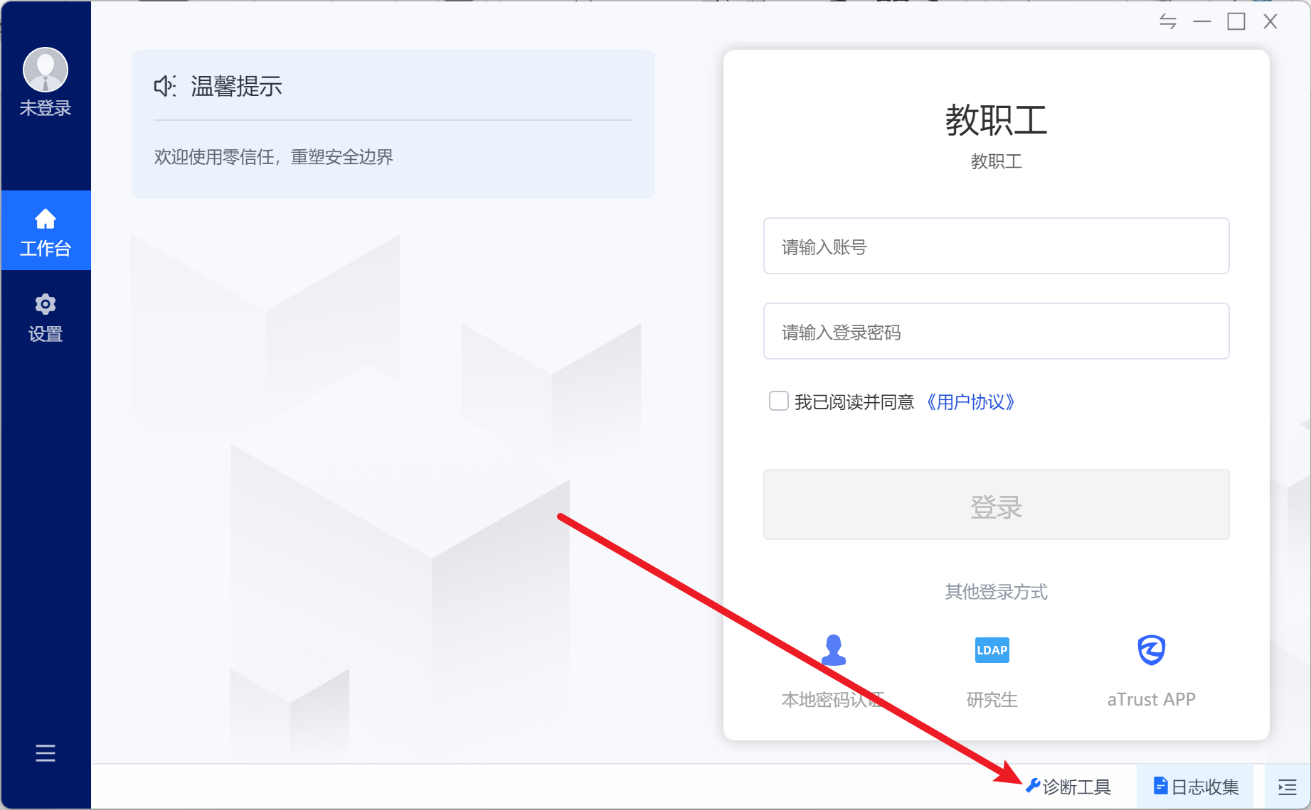Click the speaker announcement icon
Screen dimensions: 1311x810
pyautogui.click(x=165, y=86)
